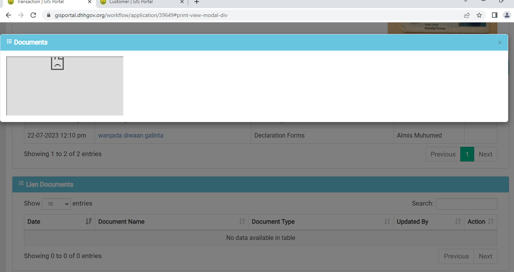Sort Lien Documents by Document Name
Viewport: 514px width, 272px height.
172,222
